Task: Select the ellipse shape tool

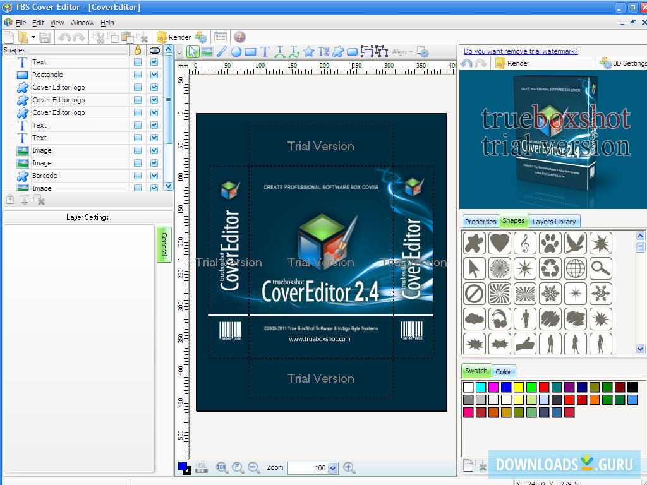Action: click(x=236, y=52)
